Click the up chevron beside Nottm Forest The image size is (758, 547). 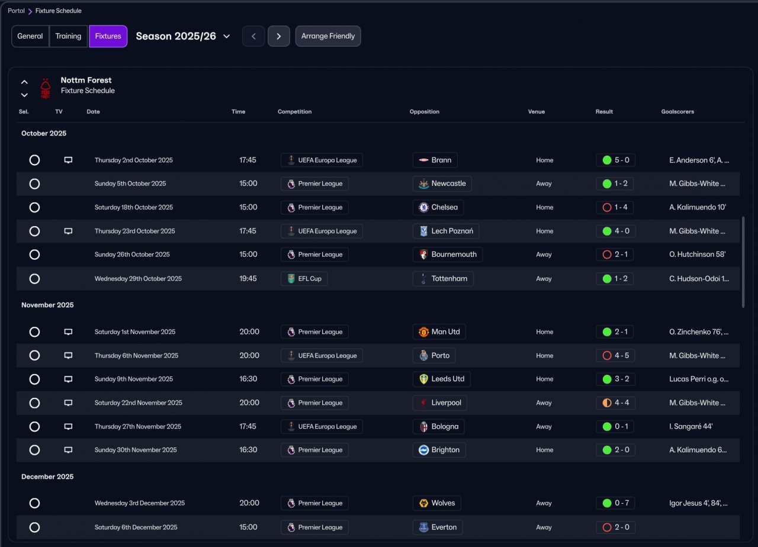click(x=24, y=82)
